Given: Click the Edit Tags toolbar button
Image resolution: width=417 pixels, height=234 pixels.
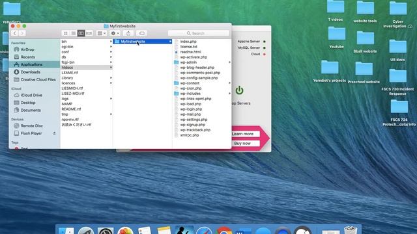Looking at the screenshot, I should point(142,33).
